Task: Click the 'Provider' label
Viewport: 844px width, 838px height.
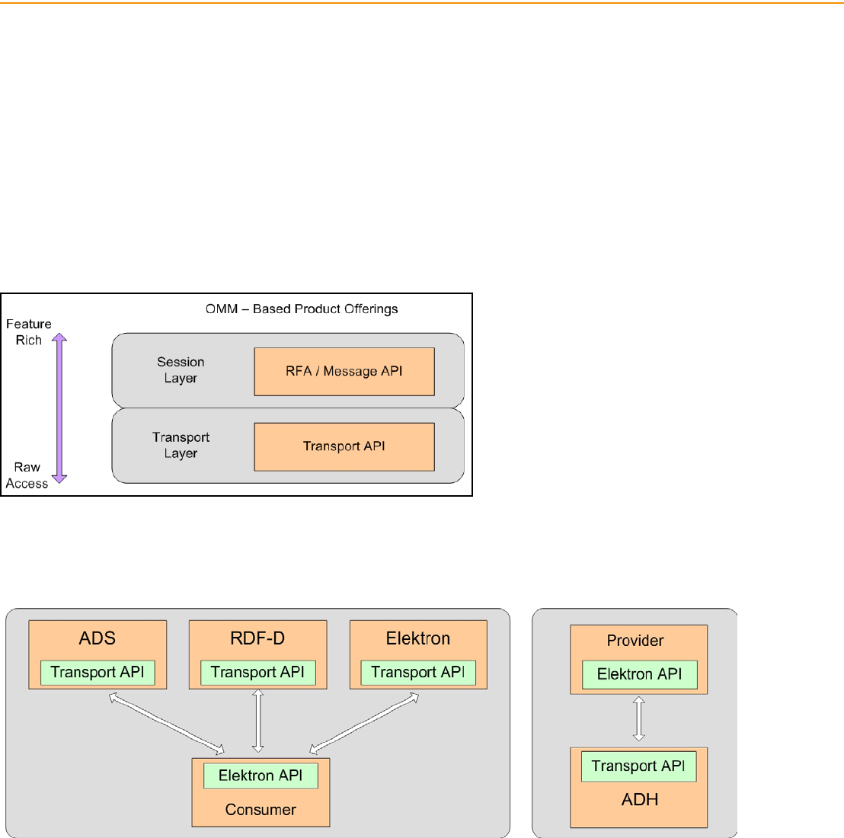Action: pyautogui.click(x=635, y=641)
